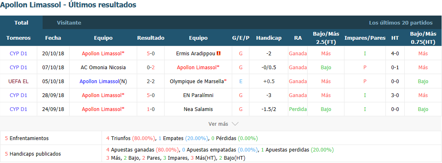Open Ermis Aradippou team page
The image size is (442, 163).
pos(196,53)
